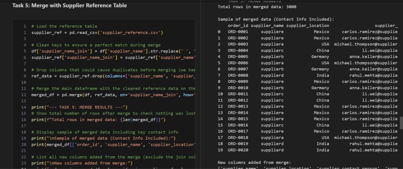Click 'supplierb' in the ORD-0010 row
The height and width of the screenshot is (169, 403).
(272, 88)
